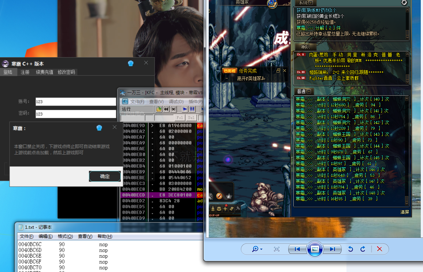The image size is (423, 272).
Task: Click restore icon on 任务完成 popup
Action: [x=278, y=70]
